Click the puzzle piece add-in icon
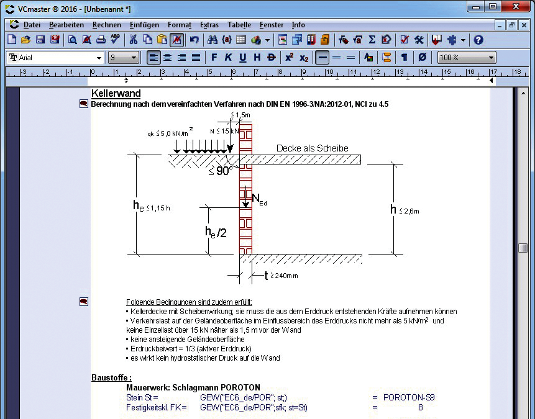The height and width of the screenshot is (419, 535). (x=452, y=40)
